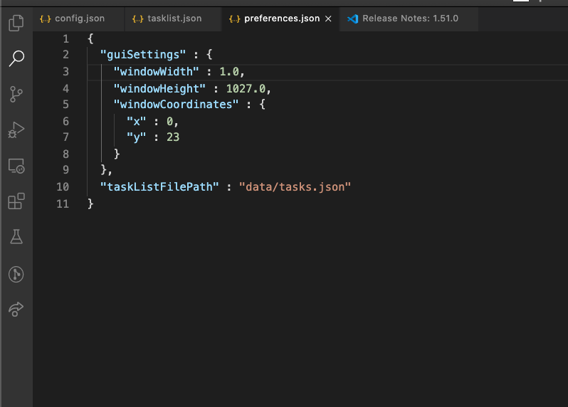568x407 pixels.
Task: Click line number 10 in gutter
Action: coord(63,187)
